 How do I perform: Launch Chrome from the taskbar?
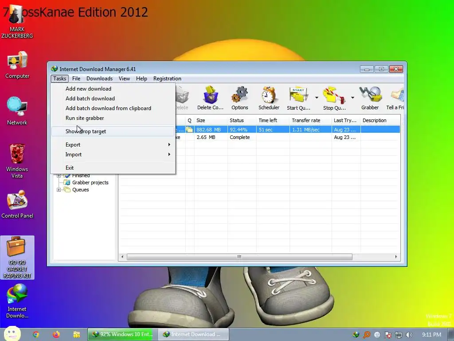(36, 334)
